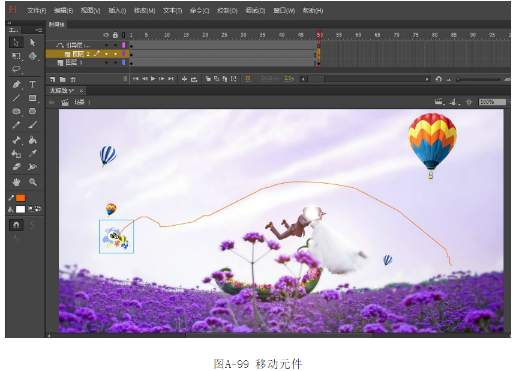Image resolution: width=516 pixels, height=371 pixels.
Task: Select the Lasso tool
Action: tap(16, 70)
